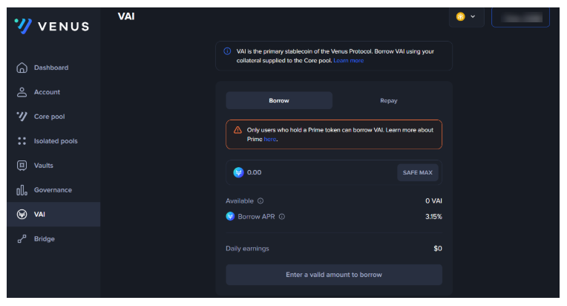Open Governance page
Image resolution: width=567 pixels, height=306 pixels.
(x=53, y=190)
